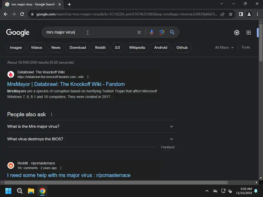Screen dimensions: 263x197
Task: Filter results by News
Action: point(56,47)
